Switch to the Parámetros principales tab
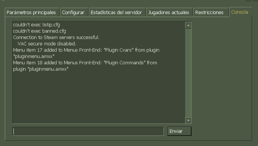This screenshot has height=146, width=258. [x=31, y=13]
